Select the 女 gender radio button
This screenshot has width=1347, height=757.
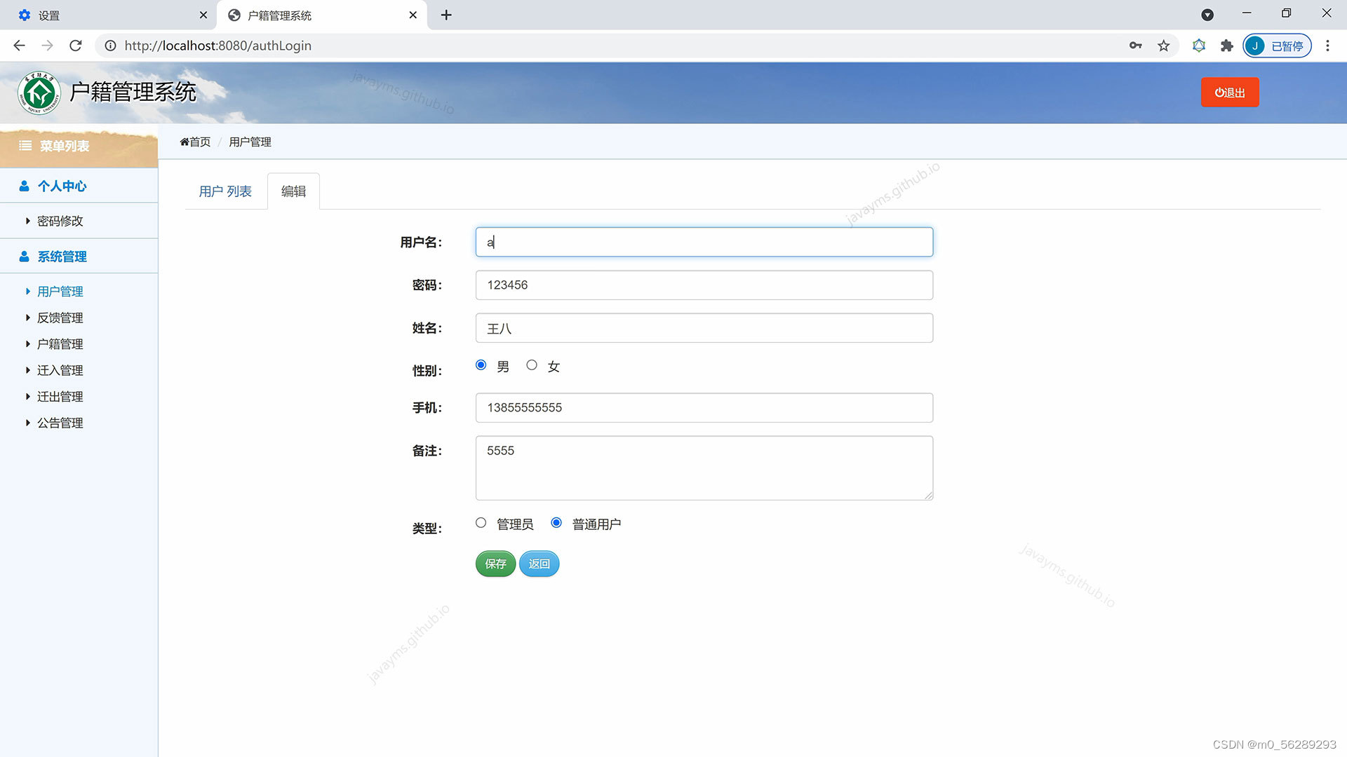(x=532, y=365)
